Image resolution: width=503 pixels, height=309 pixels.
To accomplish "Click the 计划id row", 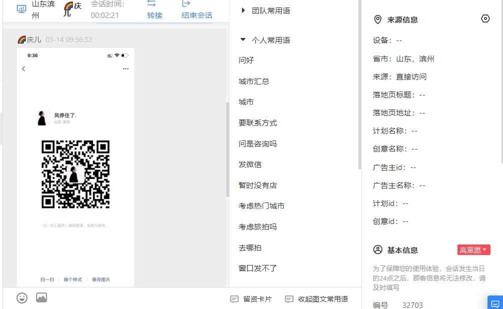I will [x=390, y=203].
